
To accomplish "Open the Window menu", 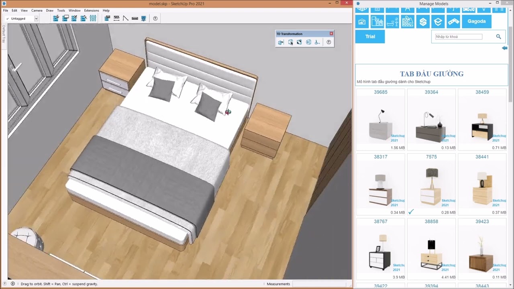I will click(75, 10).
